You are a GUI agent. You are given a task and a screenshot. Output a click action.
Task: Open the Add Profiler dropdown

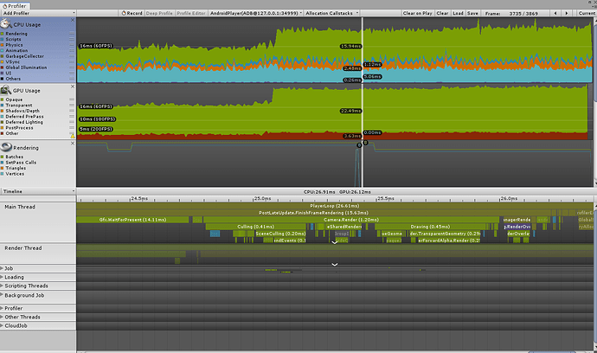38,13
